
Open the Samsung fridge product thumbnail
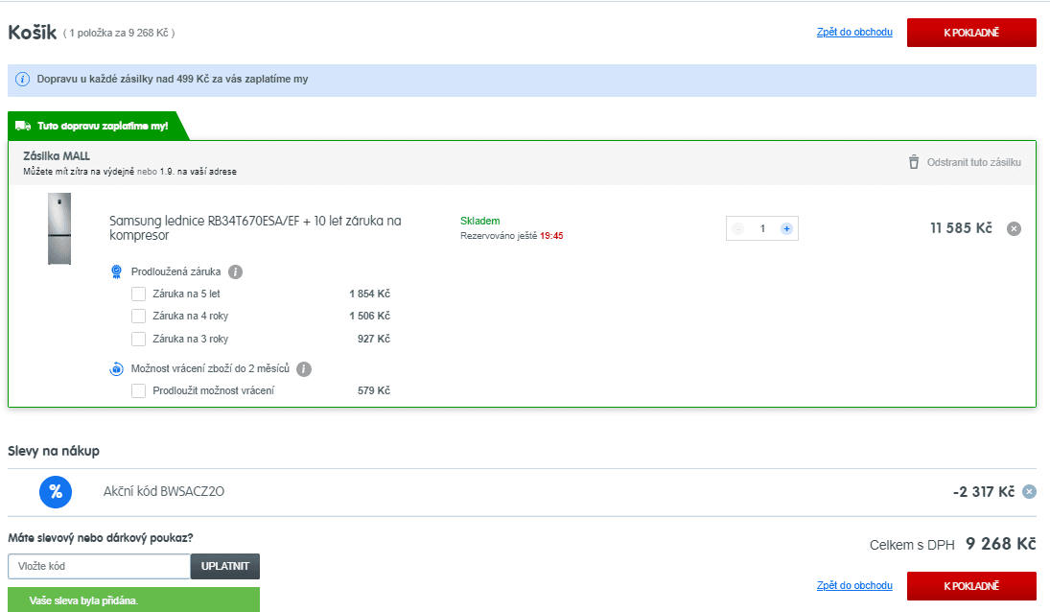59,229
